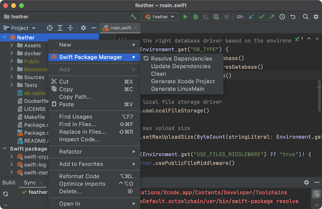Screen dimensions: 322x209
Task: Toggle soft-wrap in build output
Action: [x=316, y=194]
